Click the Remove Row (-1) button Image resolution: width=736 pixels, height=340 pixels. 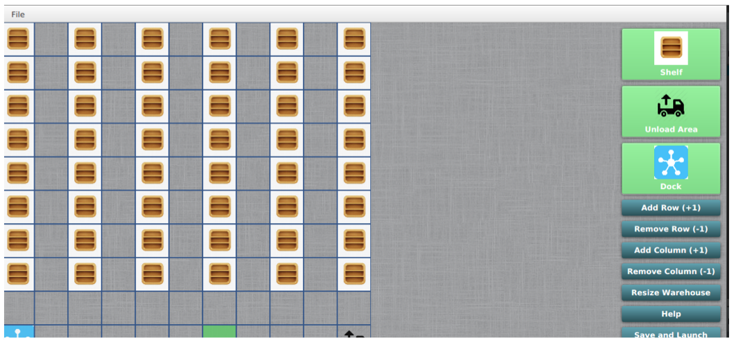[x=671, y=229]
